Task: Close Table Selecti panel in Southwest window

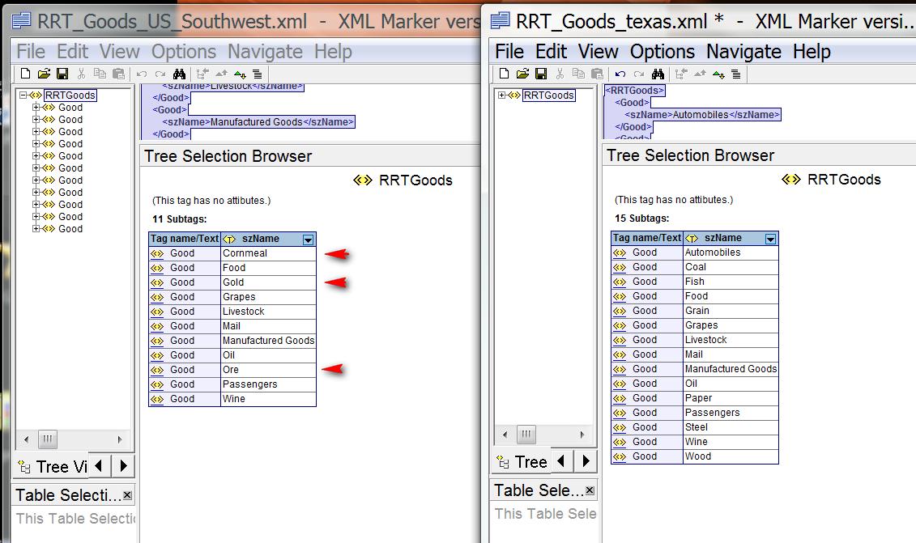Action: pos(127,495)
